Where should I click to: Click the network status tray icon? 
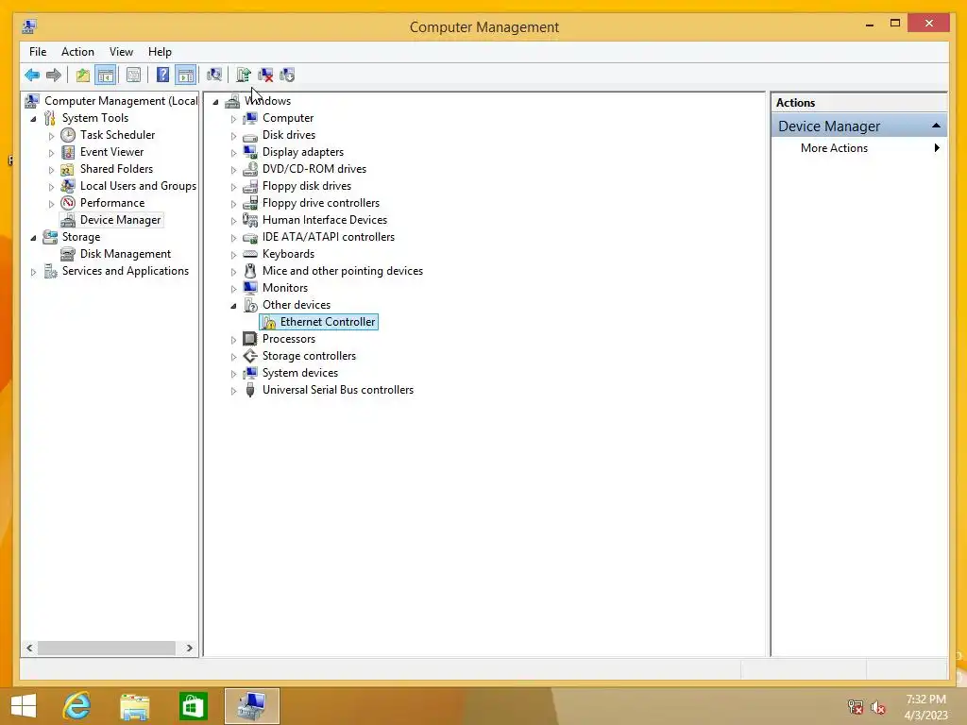tap(855, 706)
